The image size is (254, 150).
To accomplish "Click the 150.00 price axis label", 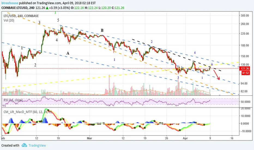I will (x=245, y=56).
